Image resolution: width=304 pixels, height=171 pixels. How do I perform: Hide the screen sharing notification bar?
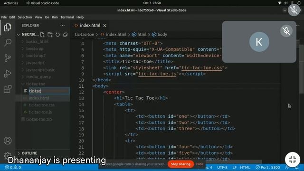tap(199, 164)
